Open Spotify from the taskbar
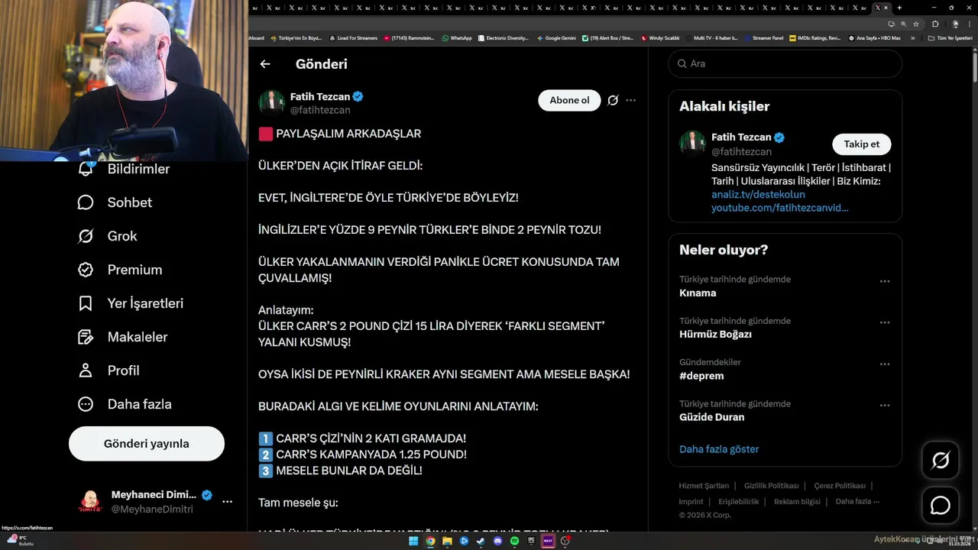This screenshot has height=550, width=978. pos(514,541)
